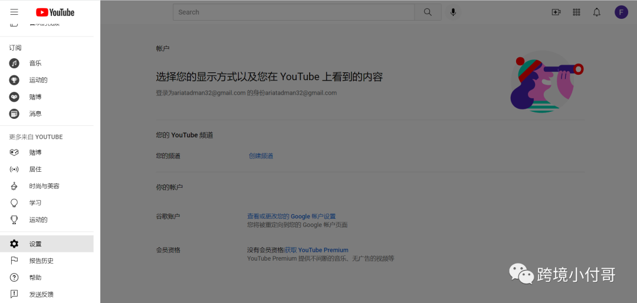Open the hamburger guide menu
This screenshot has height=303, width=637.
[x=14, y=12]
